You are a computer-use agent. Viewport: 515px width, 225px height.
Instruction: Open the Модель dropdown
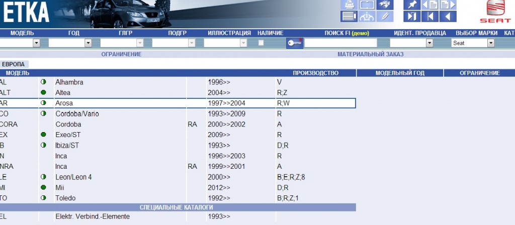[36, 43]
